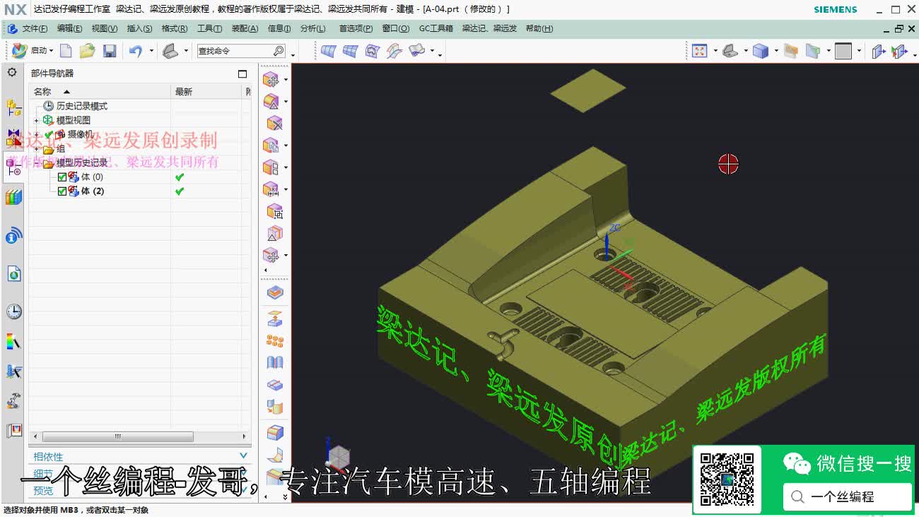Sort by the 名称 column header
The width and height of the screenshot is (919, 517).
tap(100, 92)
